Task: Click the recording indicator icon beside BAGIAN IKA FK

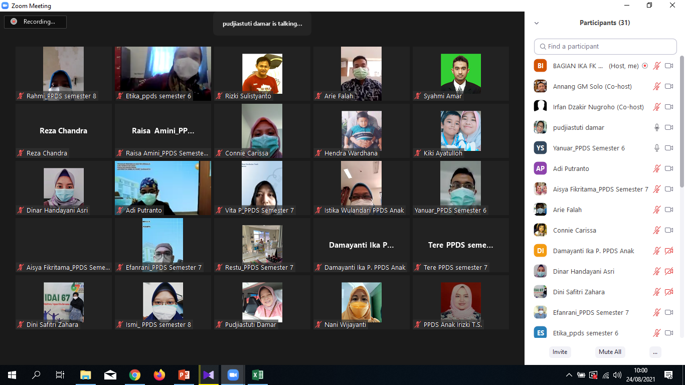Action: tap(645, 66)
